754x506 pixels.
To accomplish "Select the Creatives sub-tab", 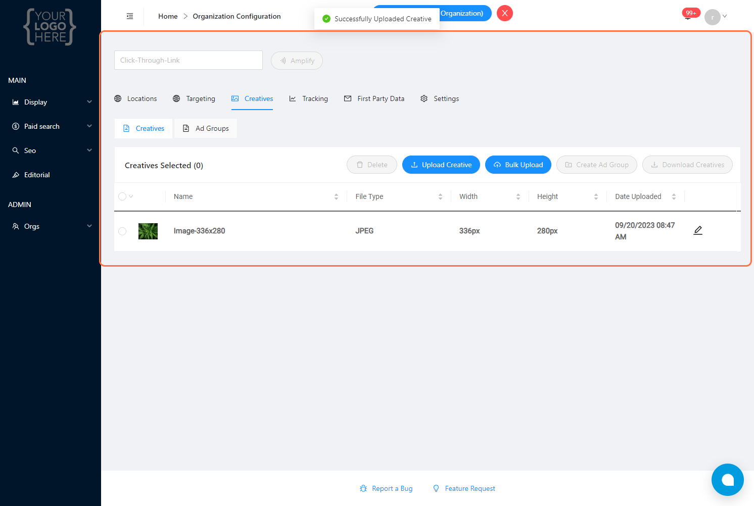I will tap(144, 128).
